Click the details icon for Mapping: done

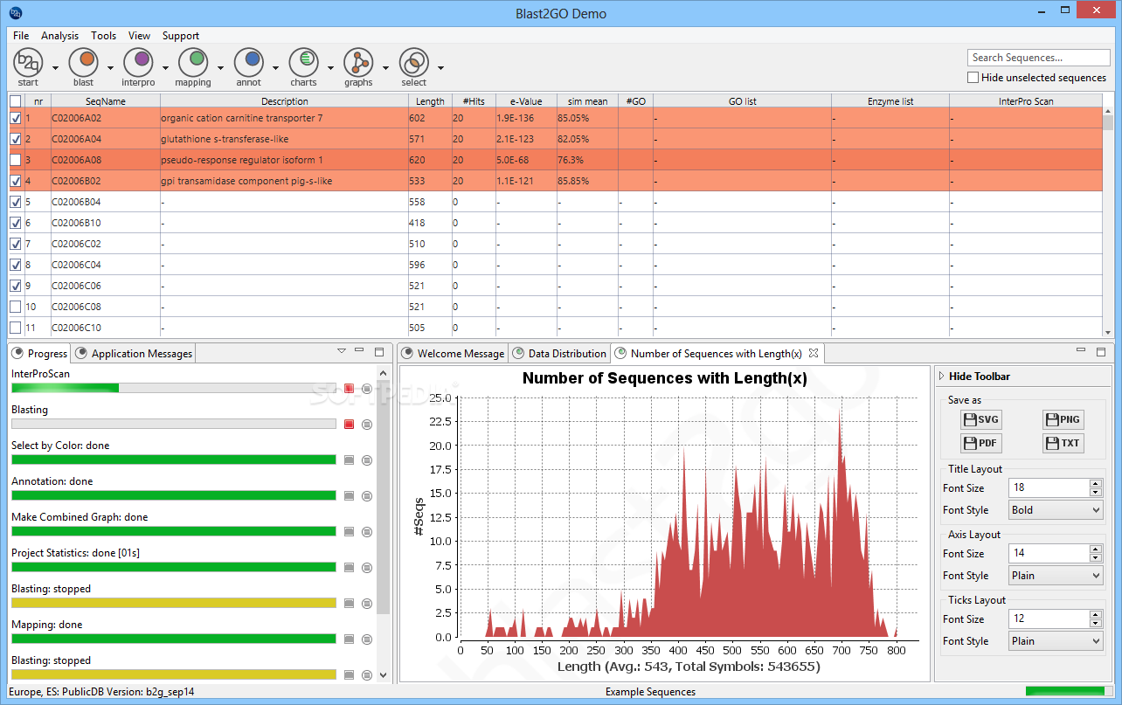click(x=367, y=639)
